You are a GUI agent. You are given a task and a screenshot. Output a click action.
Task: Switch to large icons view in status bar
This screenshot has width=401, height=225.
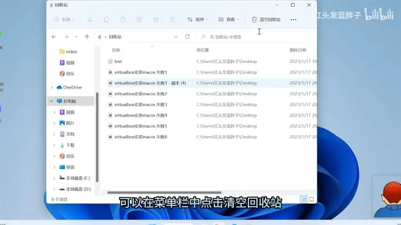click(311, 199)
